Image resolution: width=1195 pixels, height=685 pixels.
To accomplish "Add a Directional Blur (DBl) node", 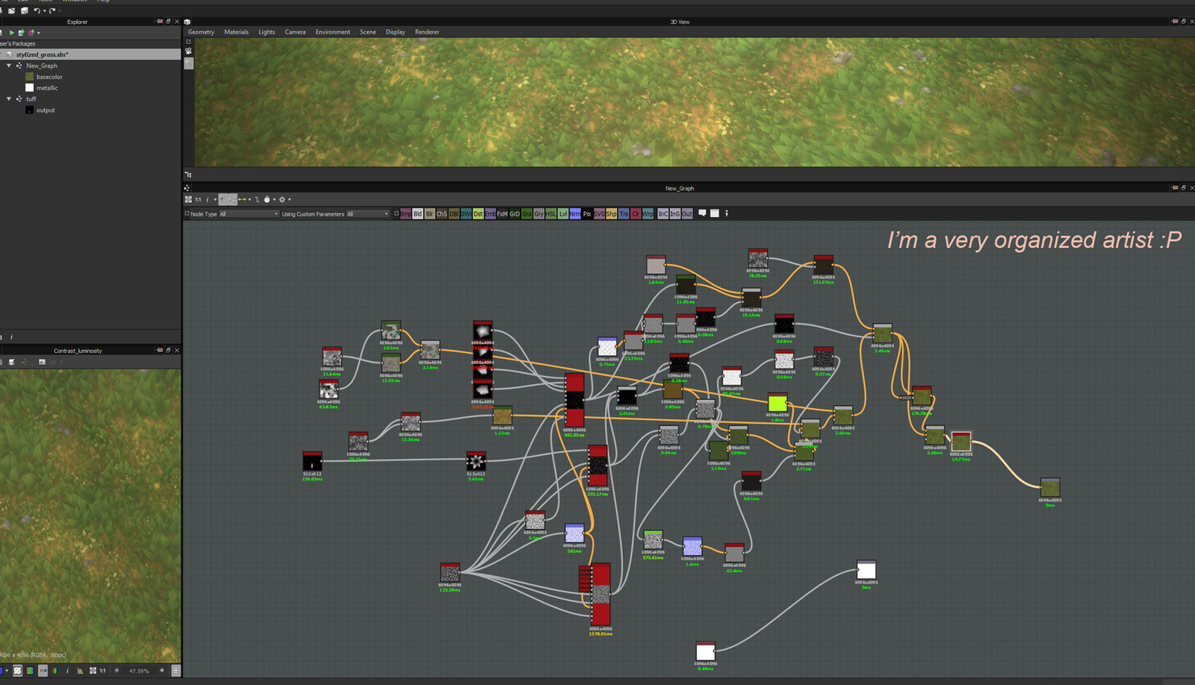I will pos(453,213).
